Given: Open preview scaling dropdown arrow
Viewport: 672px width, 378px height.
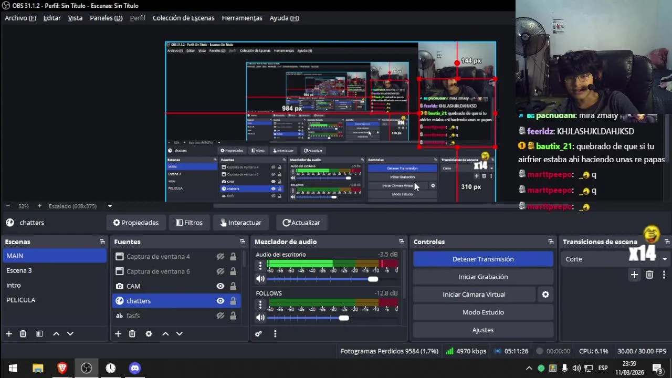Looking at the screenshot, I should 110,206.
